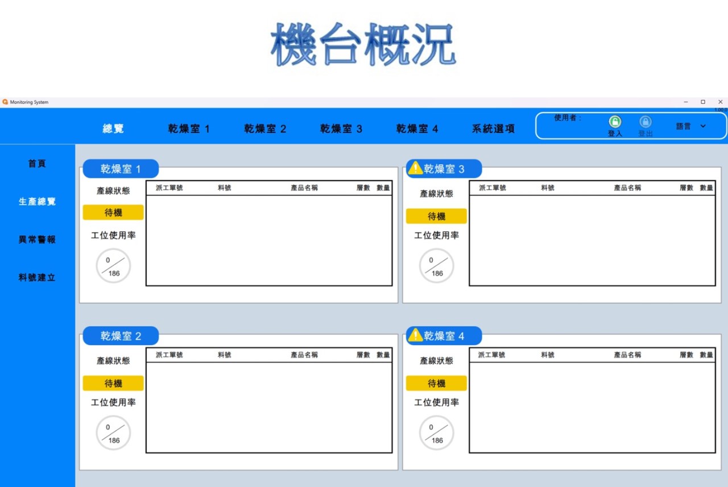Go to 料號建立 in the sidebar
Image resolution: width=728 pixels, height=487 pixels.
[37, 278]
